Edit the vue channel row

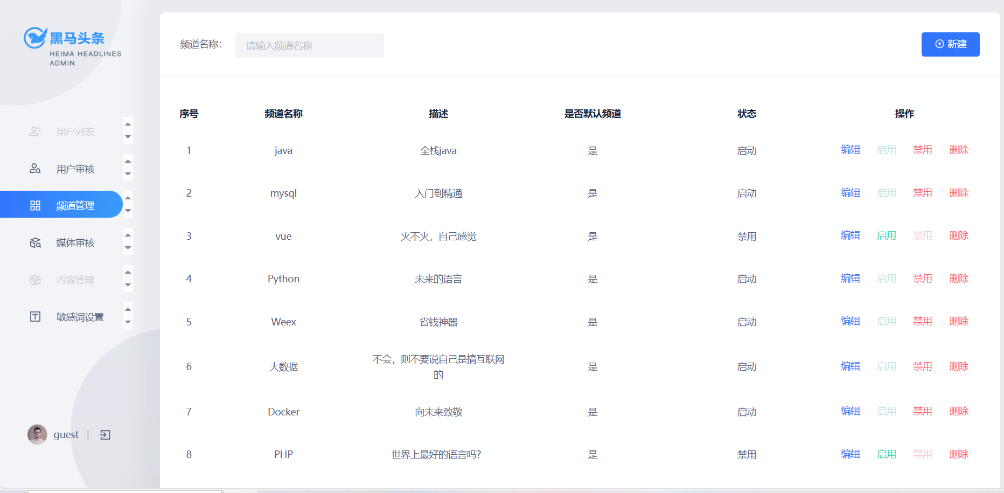tap(850, 235)
